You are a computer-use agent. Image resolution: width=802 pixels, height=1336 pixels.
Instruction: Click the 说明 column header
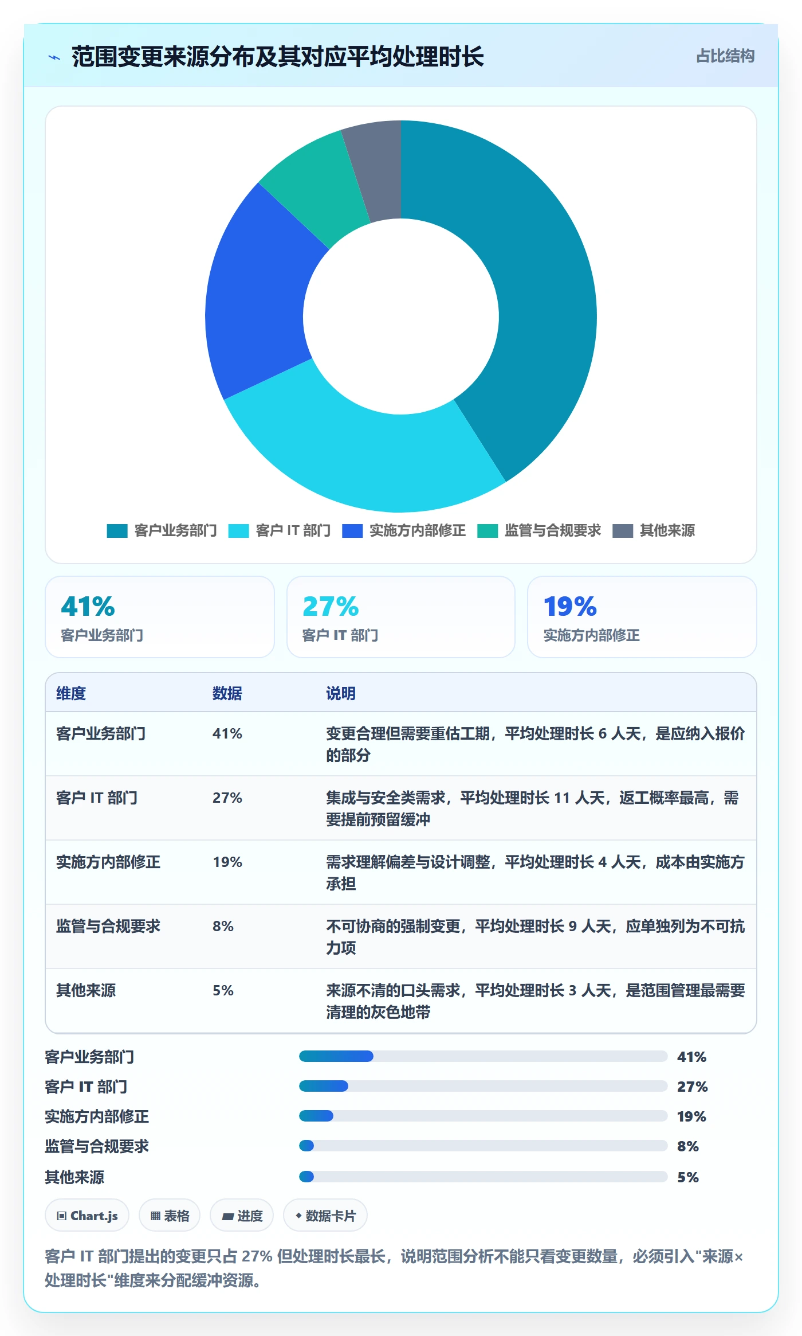341,693
